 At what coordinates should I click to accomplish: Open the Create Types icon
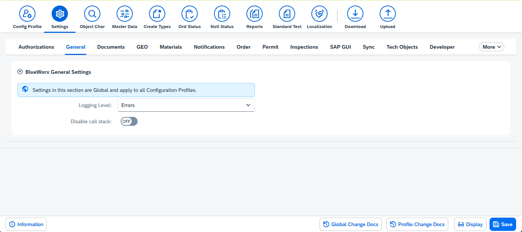pyautogui.click(x=157, y=14)
